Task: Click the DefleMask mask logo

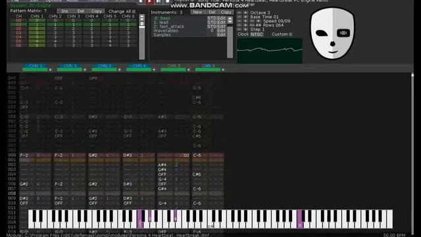Action: (332, 33)
